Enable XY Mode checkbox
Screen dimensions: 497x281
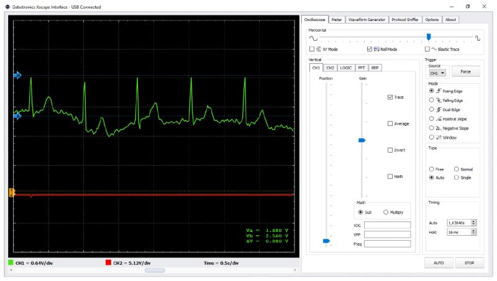point(312,49)
